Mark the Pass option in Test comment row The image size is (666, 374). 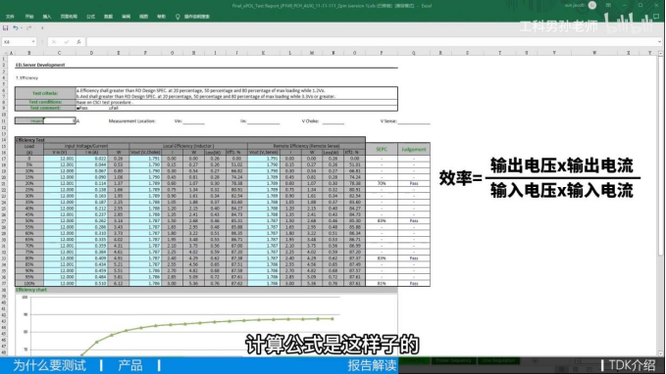click(x=82, y=108)
